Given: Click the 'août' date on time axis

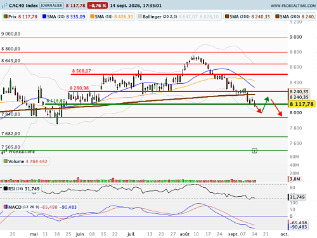Looking at the screenshot, I should [184, 234].
